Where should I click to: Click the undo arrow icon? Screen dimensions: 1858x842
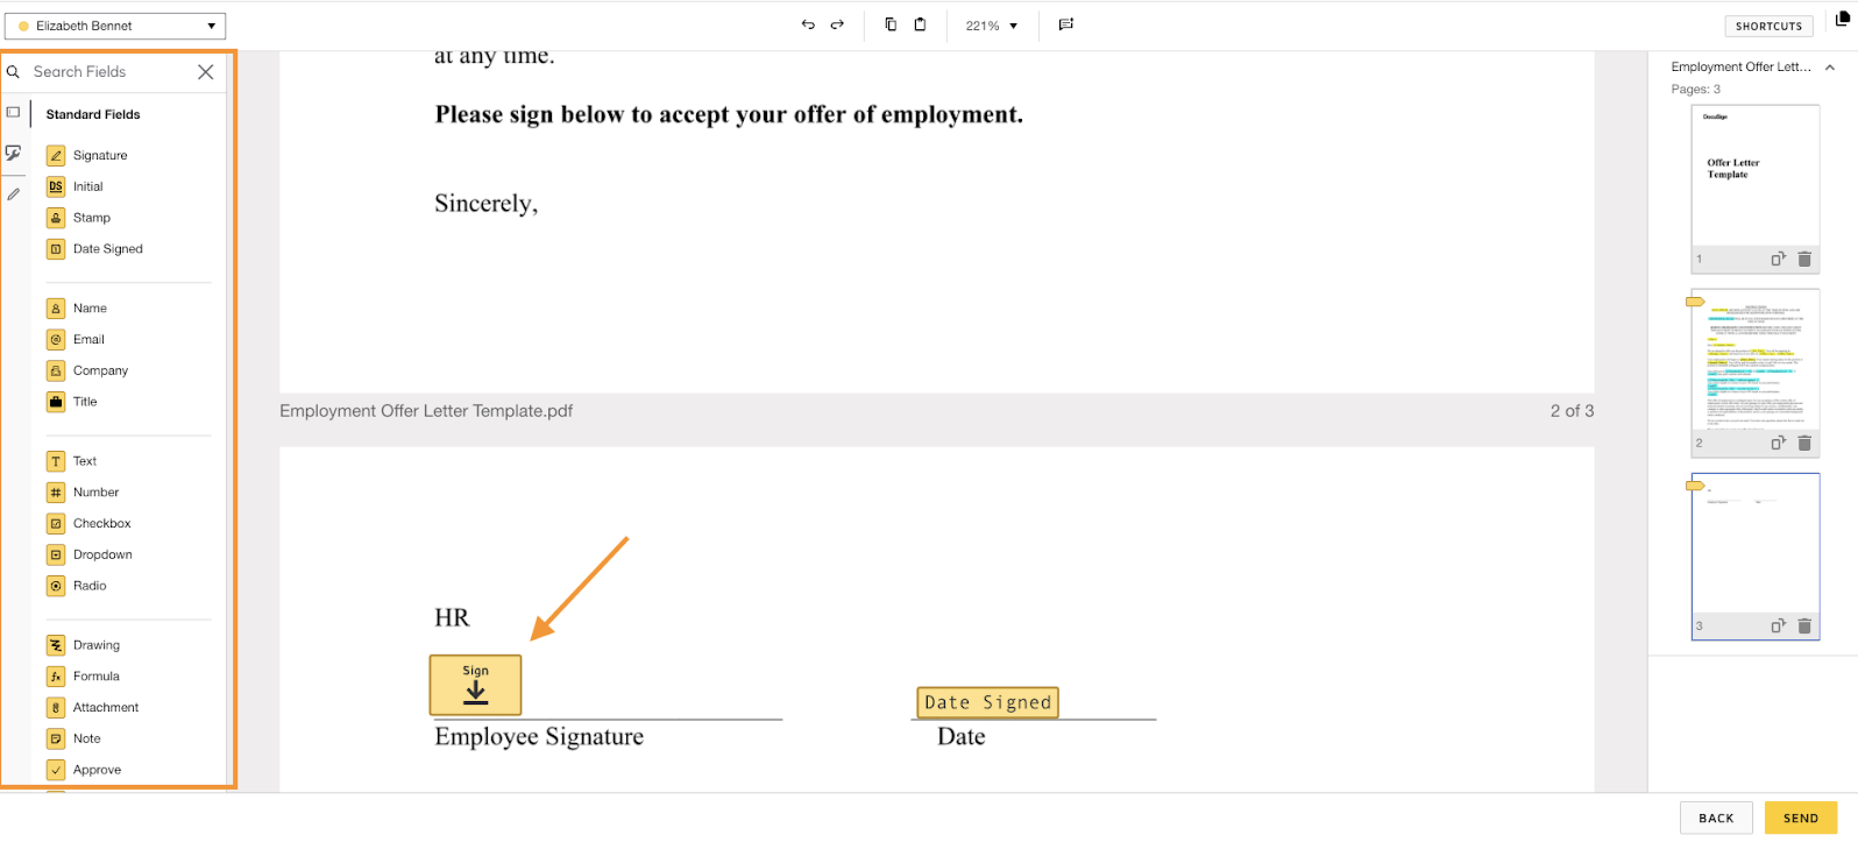tap(808, 24)
